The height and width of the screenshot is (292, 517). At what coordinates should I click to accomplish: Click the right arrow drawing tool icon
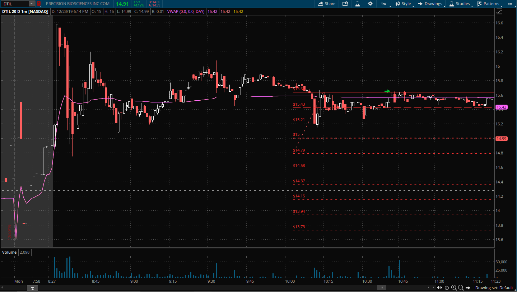pyautogui.click(x=468, y=288)
